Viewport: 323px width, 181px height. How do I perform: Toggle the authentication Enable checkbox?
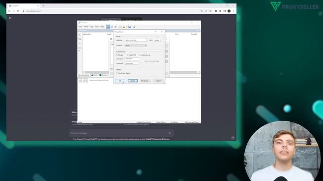coord(118,55)
